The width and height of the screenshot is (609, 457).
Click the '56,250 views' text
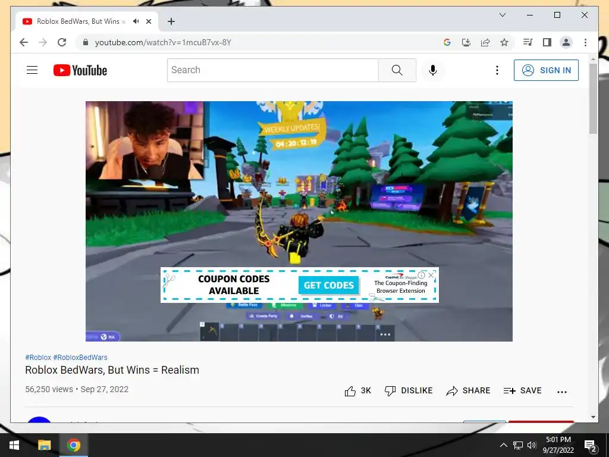coord(49,389)
